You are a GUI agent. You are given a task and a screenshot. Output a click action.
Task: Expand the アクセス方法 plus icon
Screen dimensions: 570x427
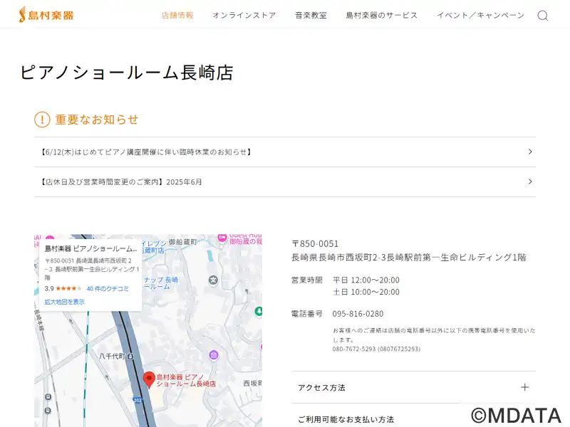point(524,387)
